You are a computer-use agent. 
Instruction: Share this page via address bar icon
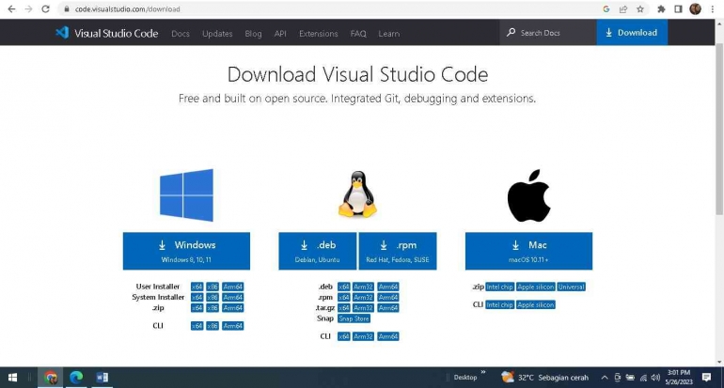(622, 9)
